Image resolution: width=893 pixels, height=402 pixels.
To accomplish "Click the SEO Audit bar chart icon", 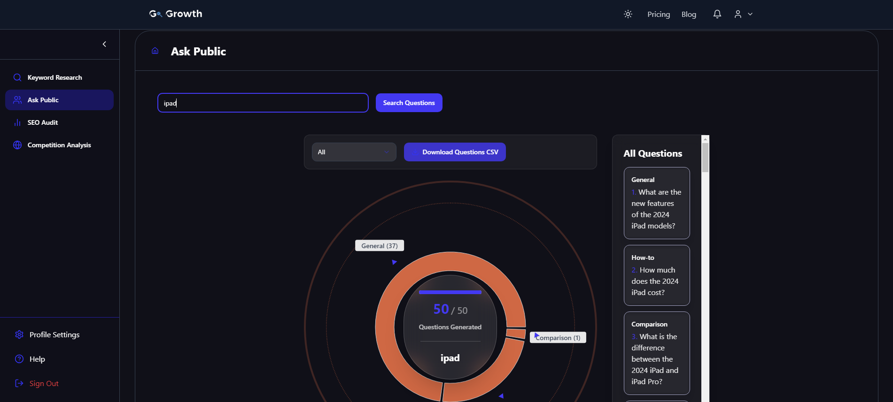I will (x=17, y=122).
